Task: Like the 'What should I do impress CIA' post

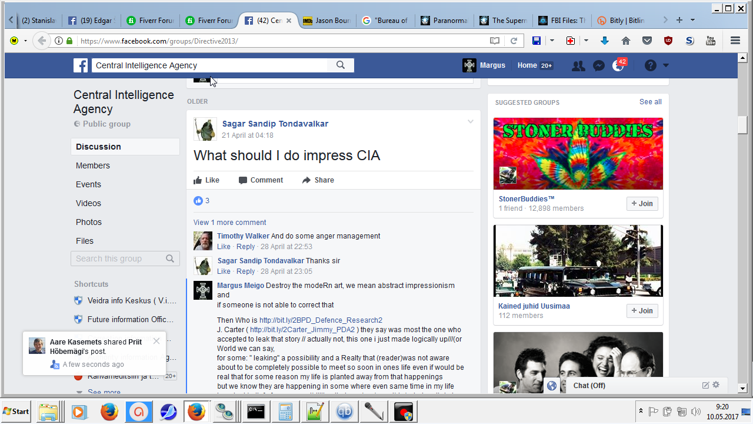Action: tap(206, 180)
